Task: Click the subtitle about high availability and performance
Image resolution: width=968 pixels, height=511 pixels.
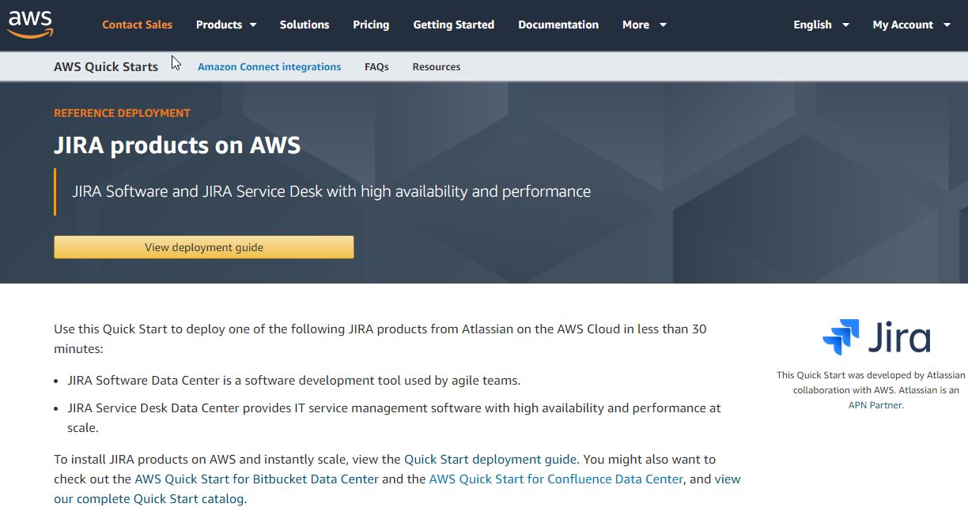Action: (331, 191)
